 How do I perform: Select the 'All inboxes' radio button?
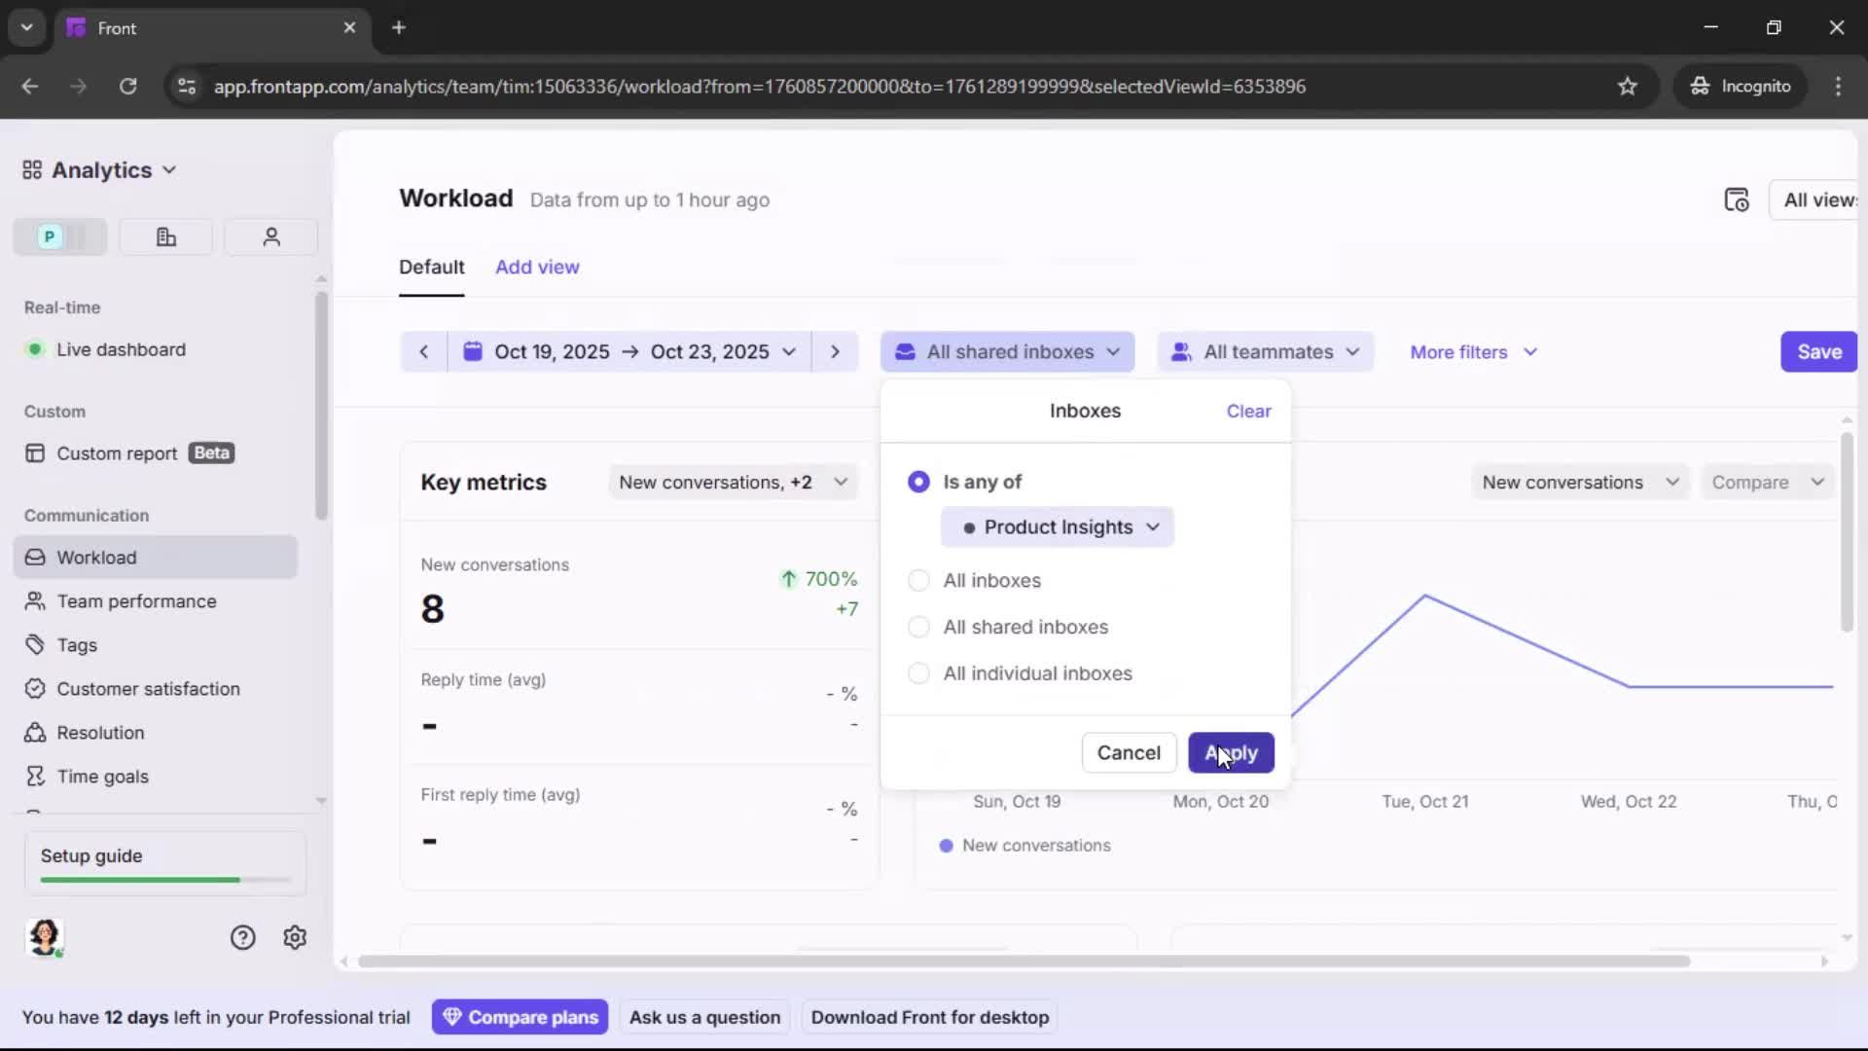[919, 580]
